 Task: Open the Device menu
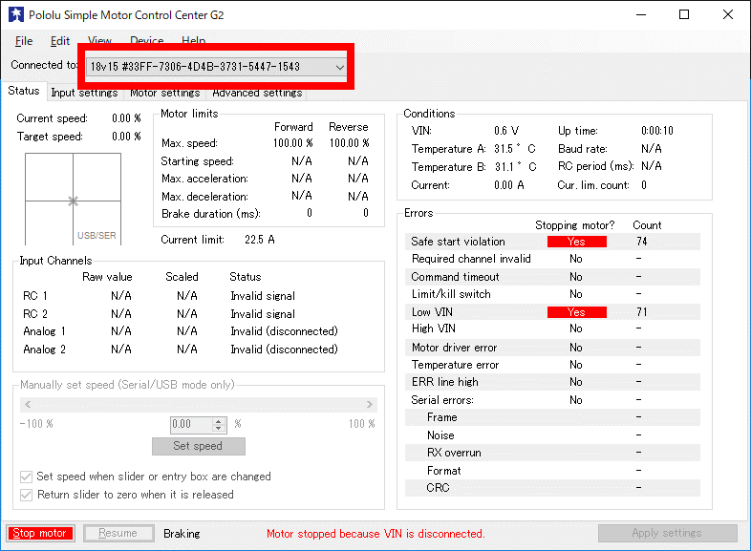(x=146, y=39)
